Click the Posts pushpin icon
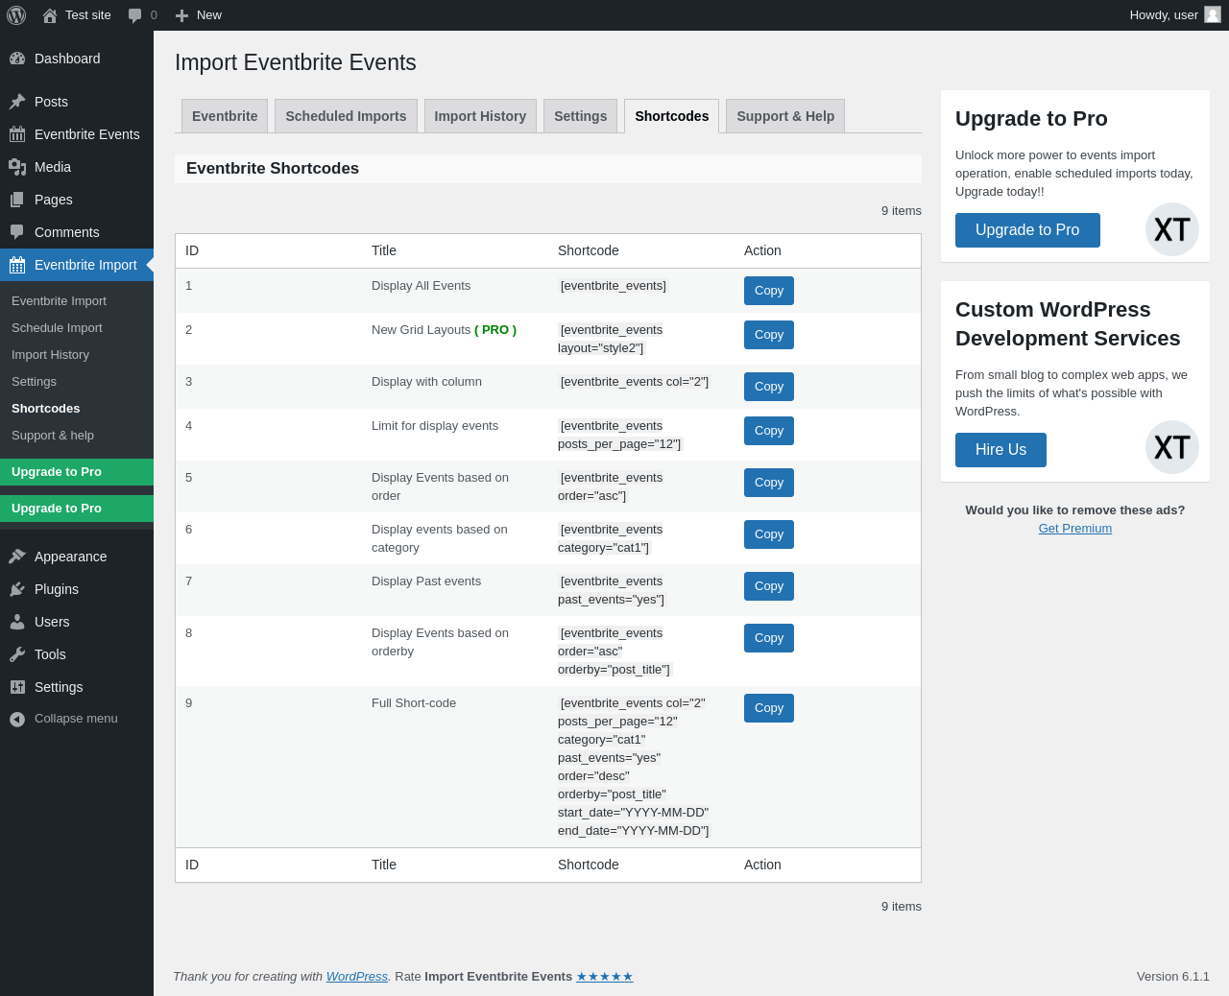1229x996 pixels. (x=17, y=102)
